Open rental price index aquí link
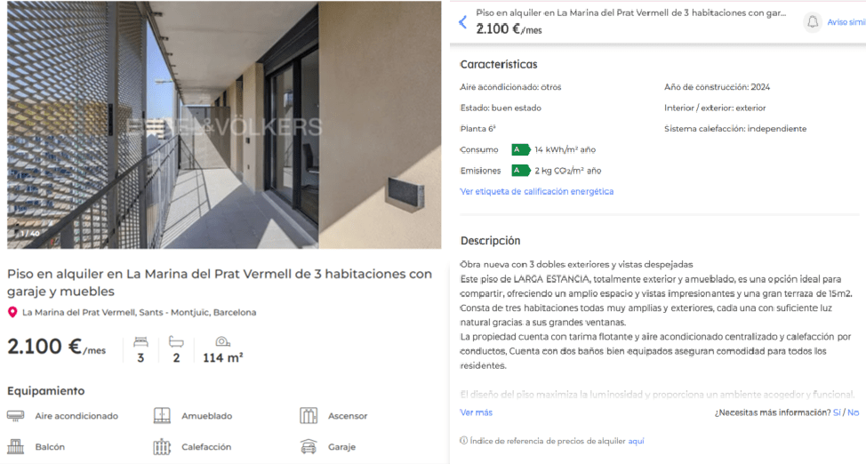866x464 pixels. coord(636,441)
